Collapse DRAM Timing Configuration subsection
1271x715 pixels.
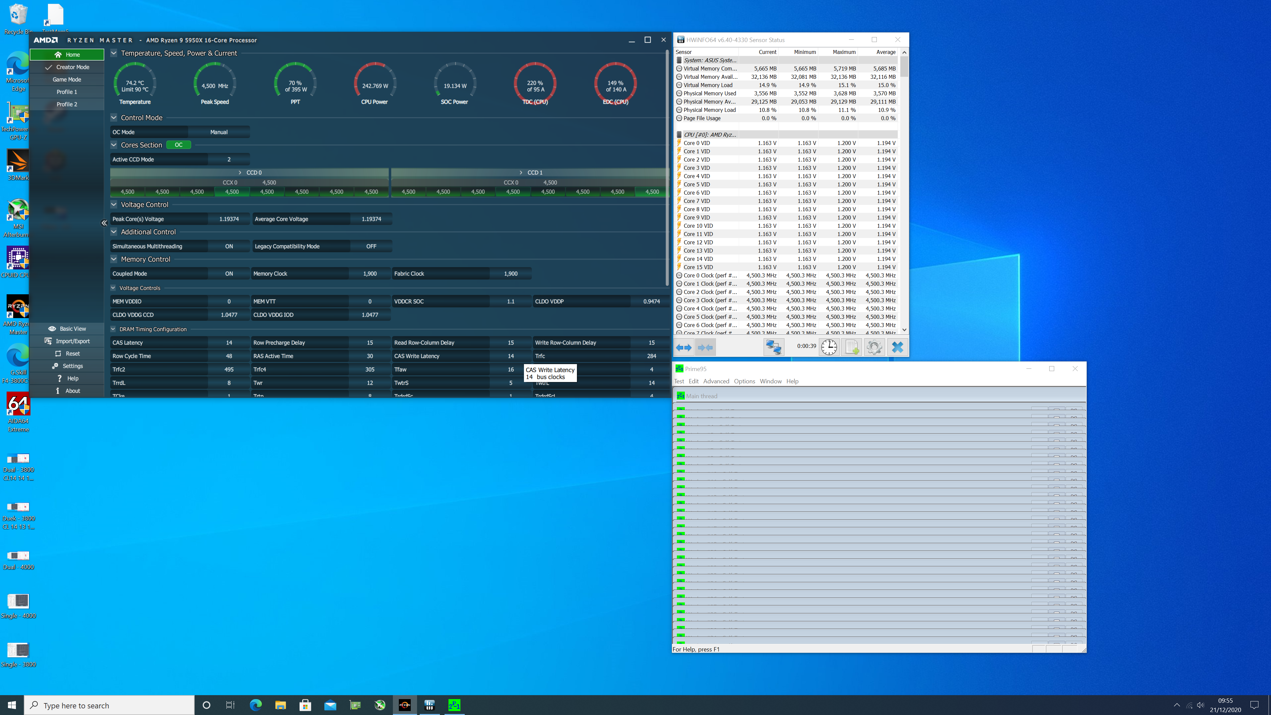click(113, 329)
